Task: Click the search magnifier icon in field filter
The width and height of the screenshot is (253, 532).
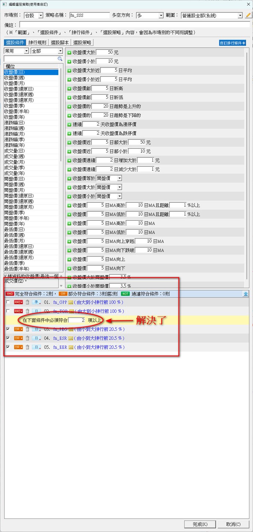Action: tap(60, 59)
